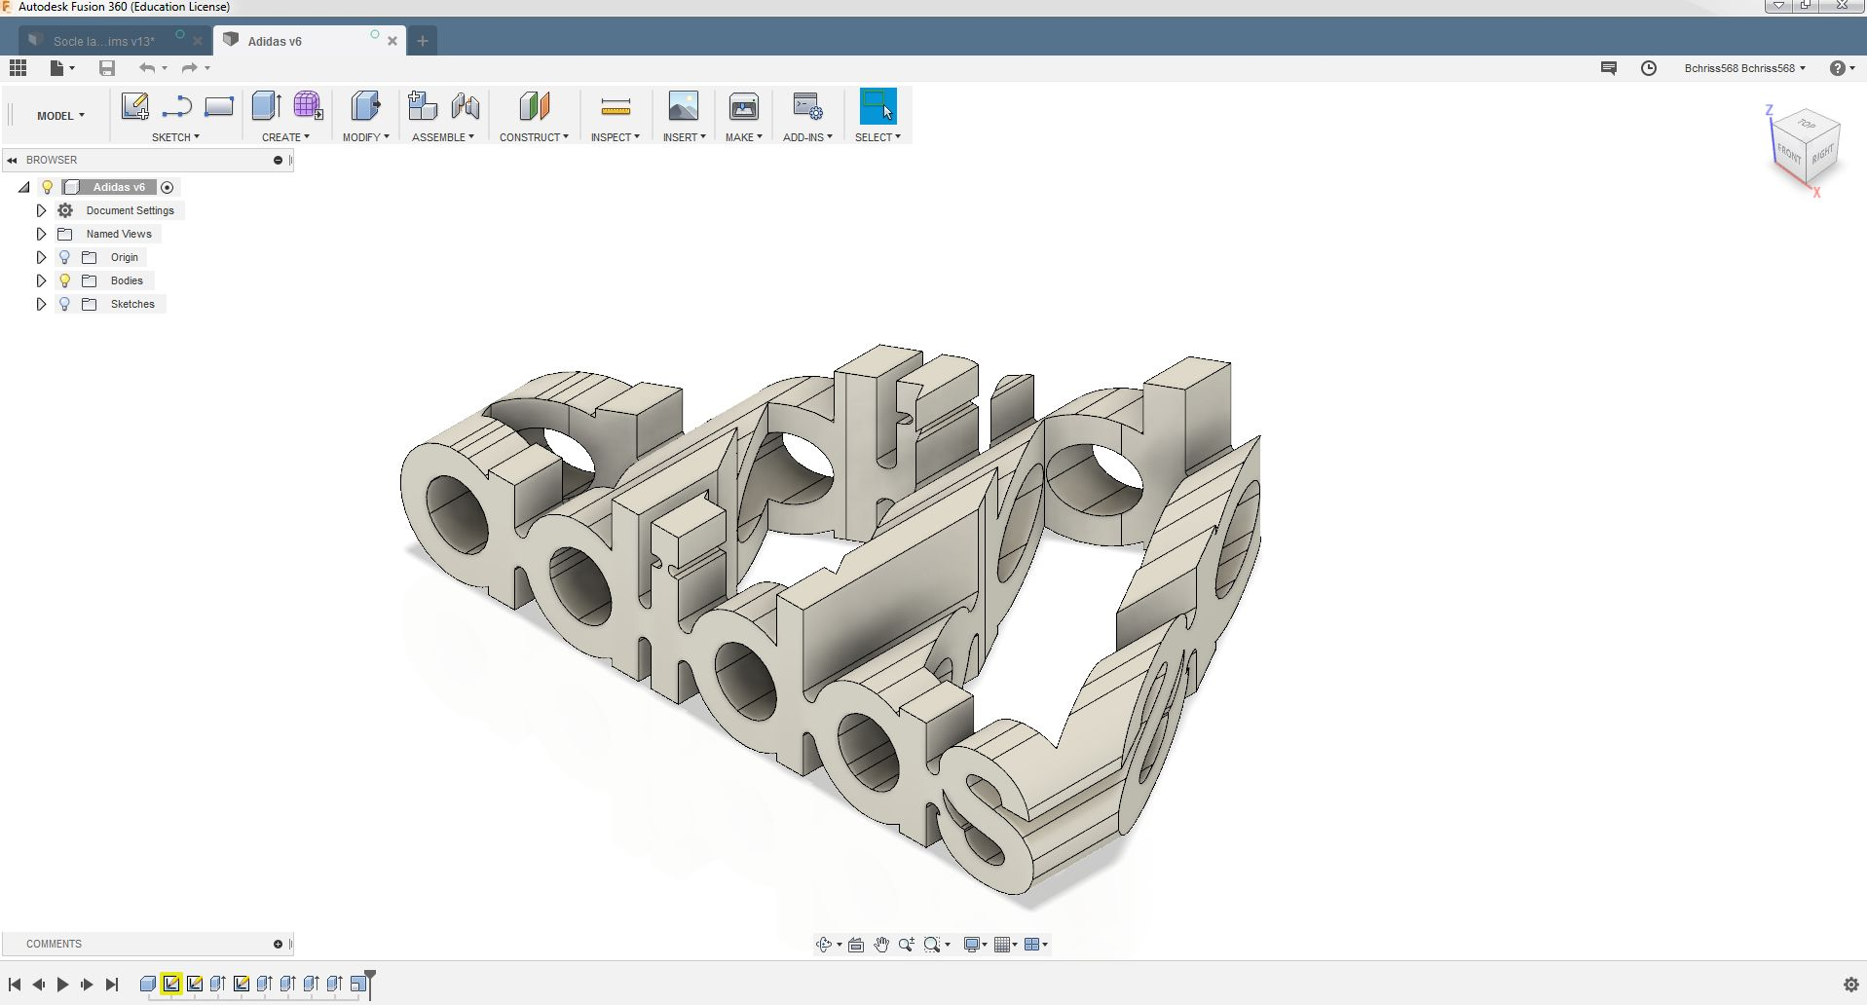The width and height of the screenshot is (1867, 1005).
Task: Expand the Document Settings node
Action: (x=41, y=210)
